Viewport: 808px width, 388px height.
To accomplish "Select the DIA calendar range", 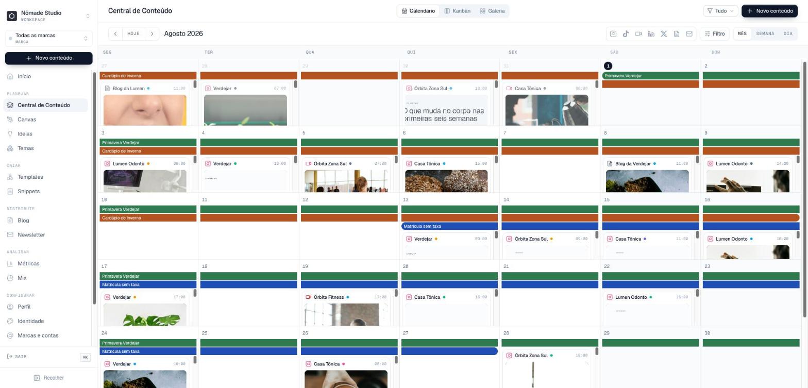I will coord(788,34).
